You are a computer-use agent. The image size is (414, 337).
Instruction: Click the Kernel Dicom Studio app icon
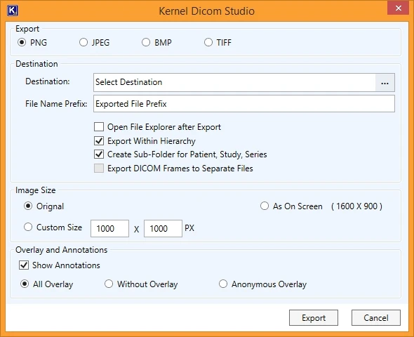pyautogui.click(x=13, y=11)
